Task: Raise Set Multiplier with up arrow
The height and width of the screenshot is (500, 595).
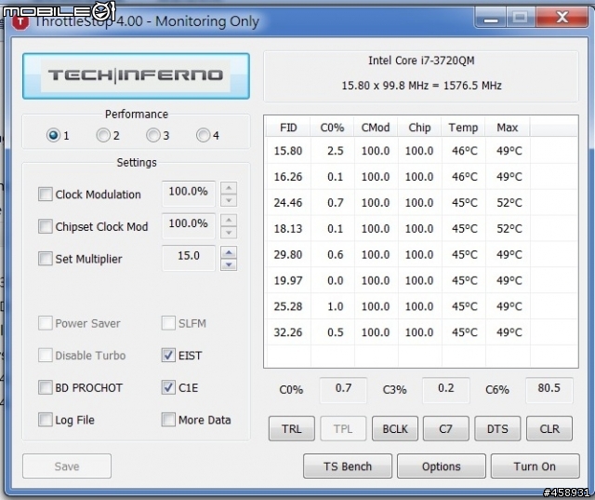Action: (229, 252)
